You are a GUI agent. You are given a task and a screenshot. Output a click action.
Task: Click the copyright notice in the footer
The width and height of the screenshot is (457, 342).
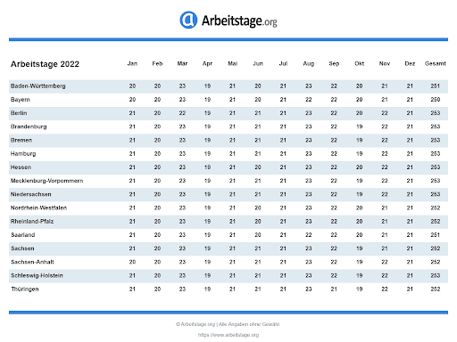point(228,324)
